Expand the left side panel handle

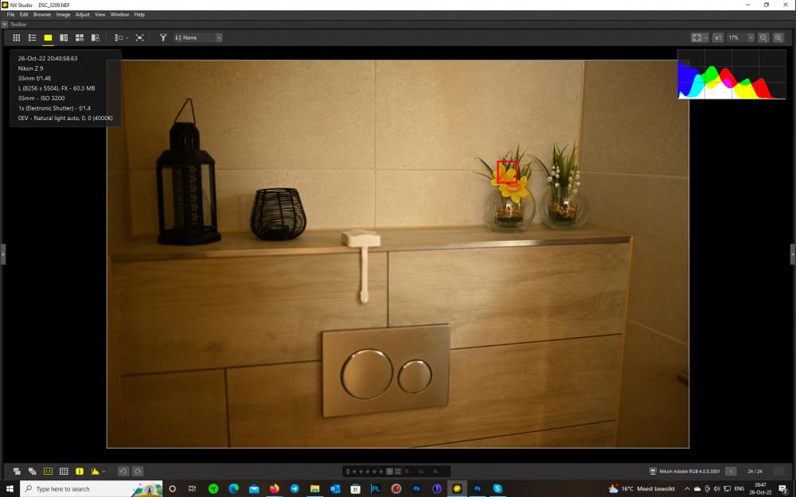pyautogui.click(x=2, y=254)
